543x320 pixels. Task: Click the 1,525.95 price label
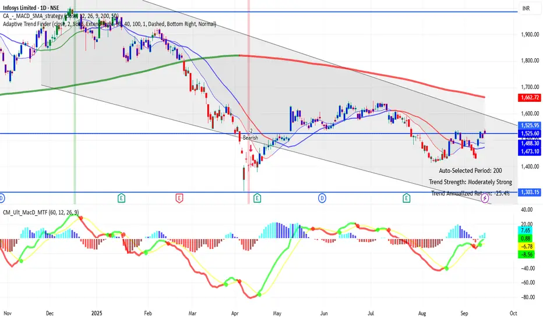pos(530,125)
